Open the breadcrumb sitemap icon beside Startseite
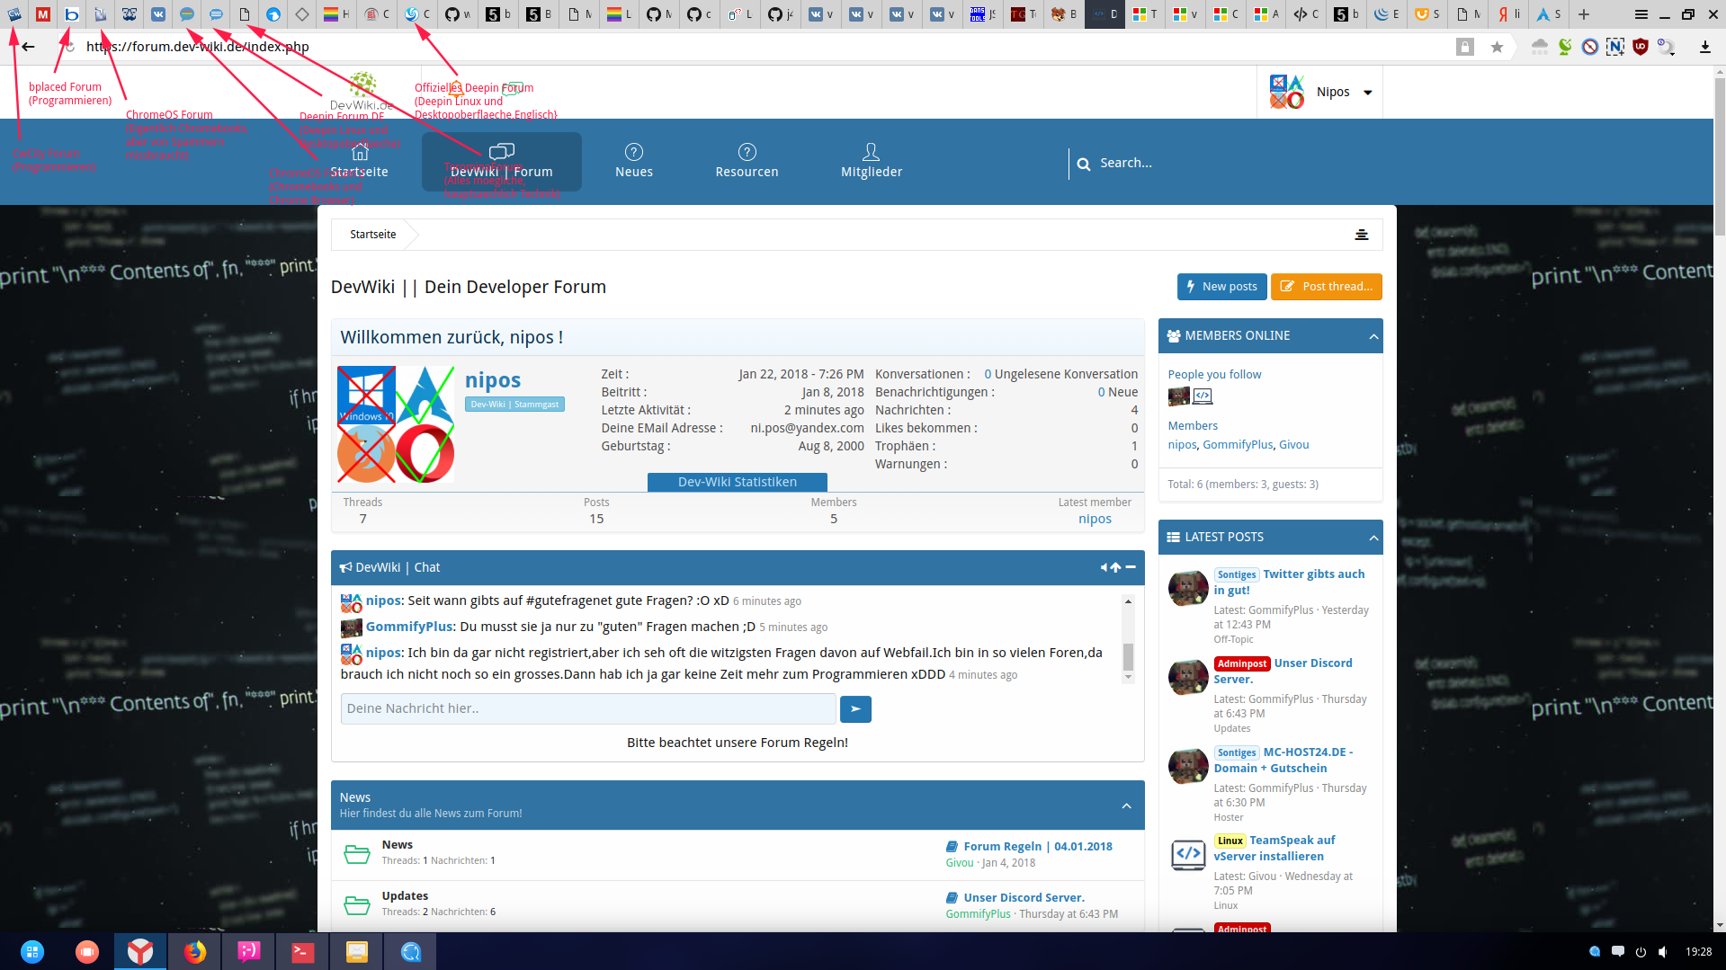This screenshot has width=1726, height=970. click(1362, 235)
